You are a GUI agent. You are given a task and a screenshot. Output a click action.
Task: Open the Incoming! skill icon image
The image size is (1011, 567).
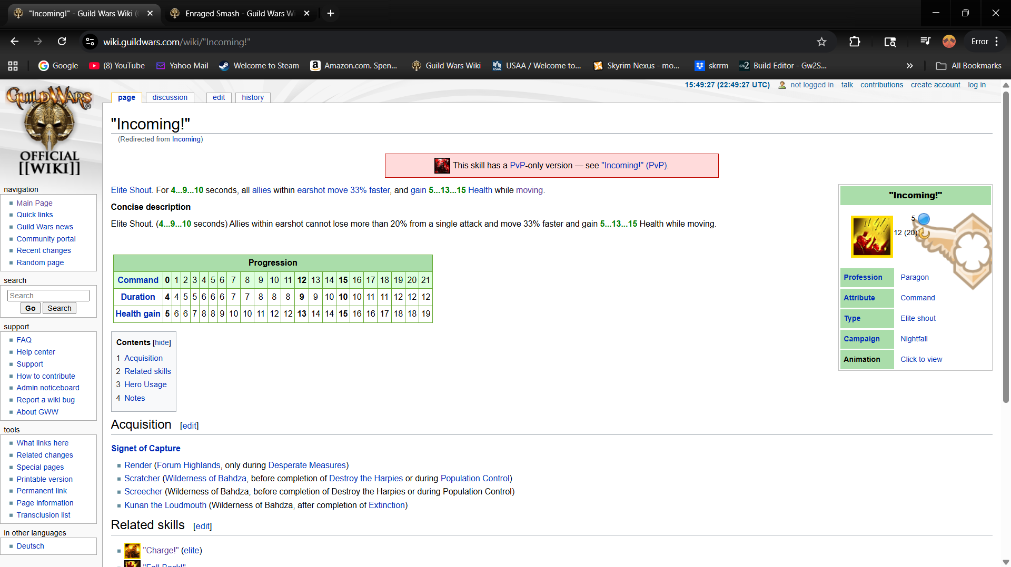click(872, 236)
